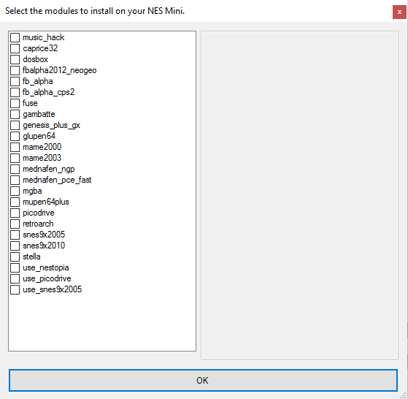
Task: Toggle the fb_alpha checkbox
Action: click(x=15, y=81)
